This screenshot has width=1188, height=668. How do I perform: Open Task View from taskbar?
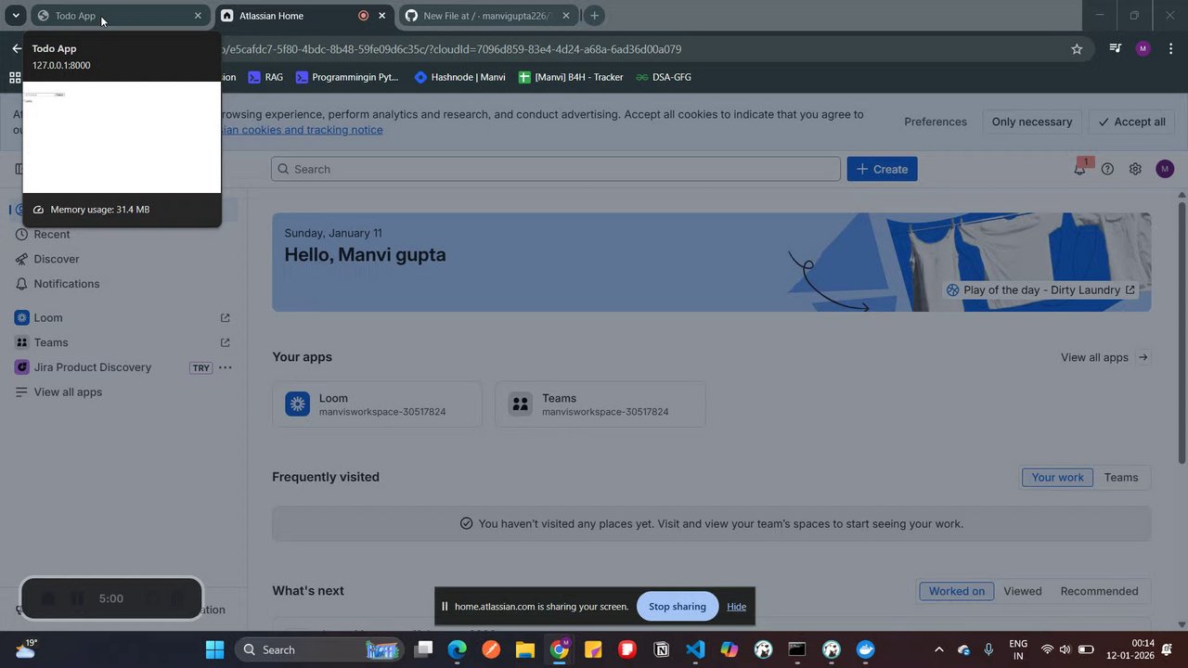[x=423, y=649]
